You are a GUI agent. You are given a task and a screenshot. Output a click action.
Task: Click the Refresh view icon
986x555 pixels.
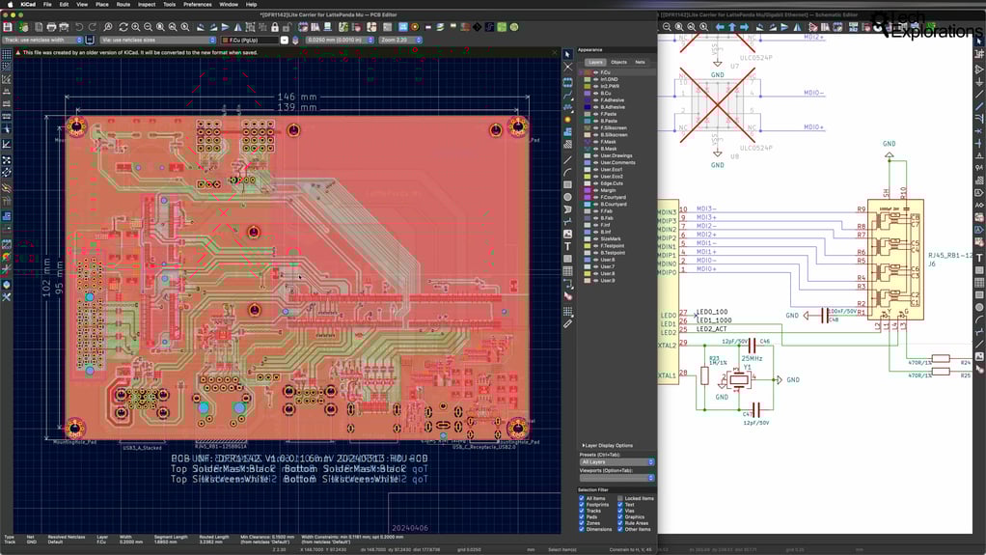[x=123, y=26]
